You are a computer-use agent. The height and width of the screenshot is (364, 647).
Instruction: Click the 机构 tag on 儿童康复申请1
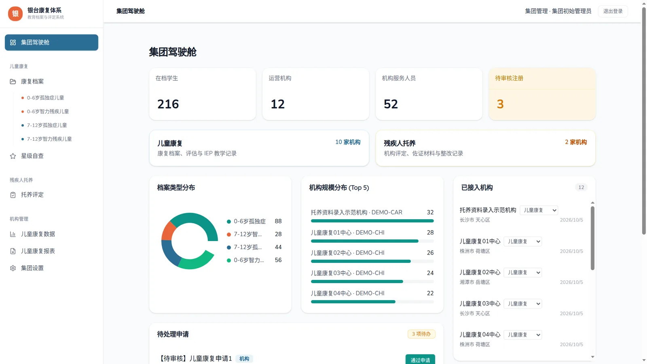(244, 359)
